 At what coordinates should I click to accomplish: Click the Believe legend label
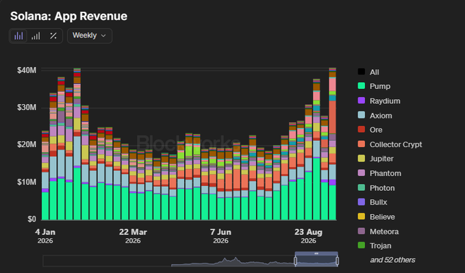[x=382, y=217]
